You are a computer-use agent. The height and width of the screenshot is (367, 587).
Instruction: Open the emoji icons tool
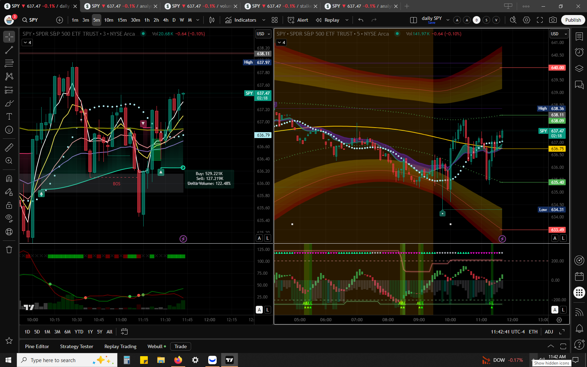click(x=9, y=130)
